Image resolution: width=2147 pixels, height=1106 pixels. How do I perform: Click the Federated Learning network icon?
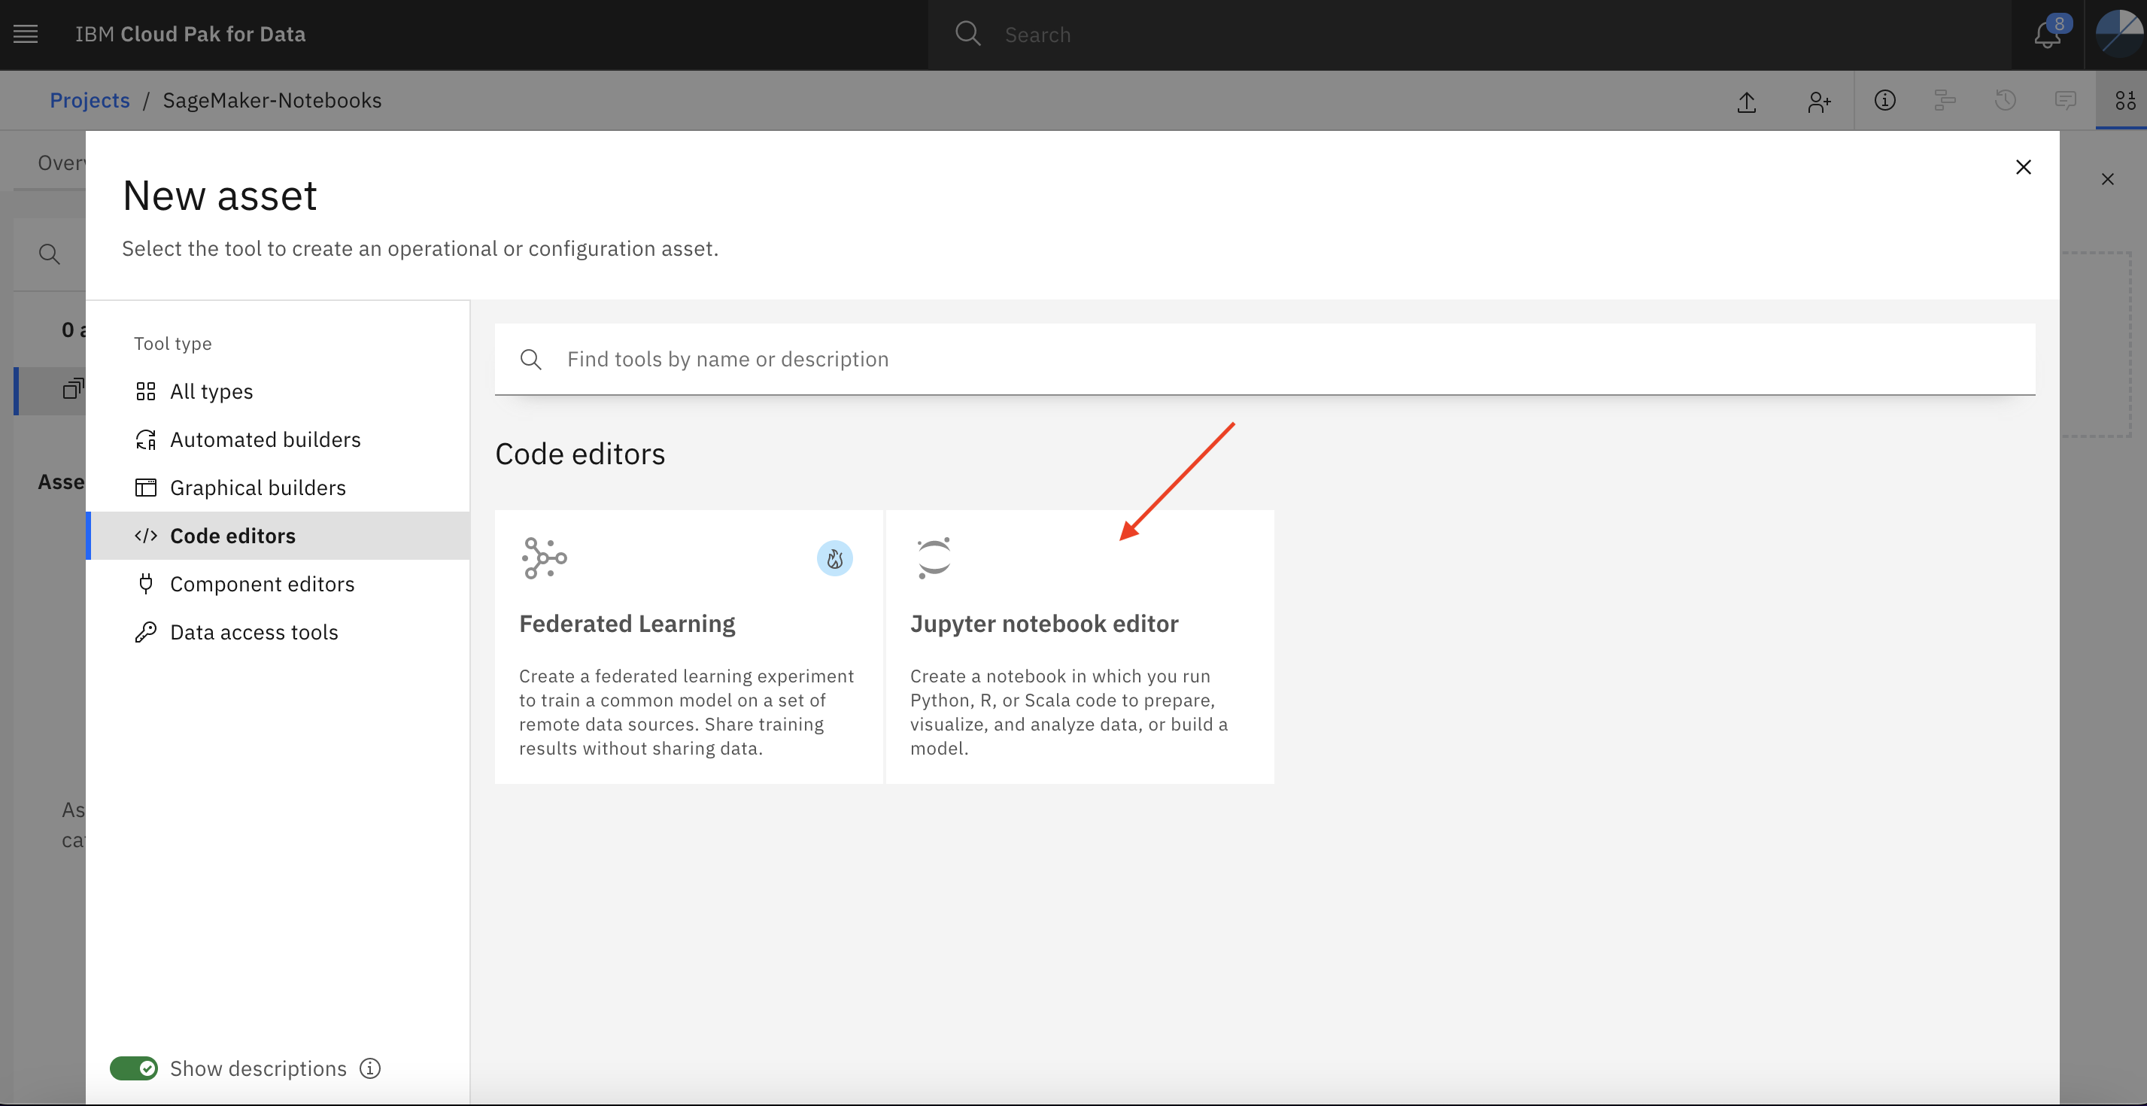click(544, 558)
